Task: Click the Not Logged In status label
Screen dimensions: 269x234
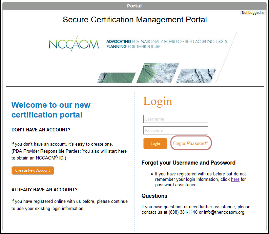Action: 253,13
